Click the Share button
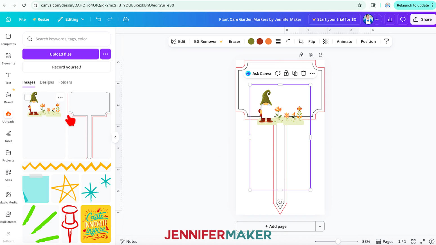436x245 pixels. [422, 19]
